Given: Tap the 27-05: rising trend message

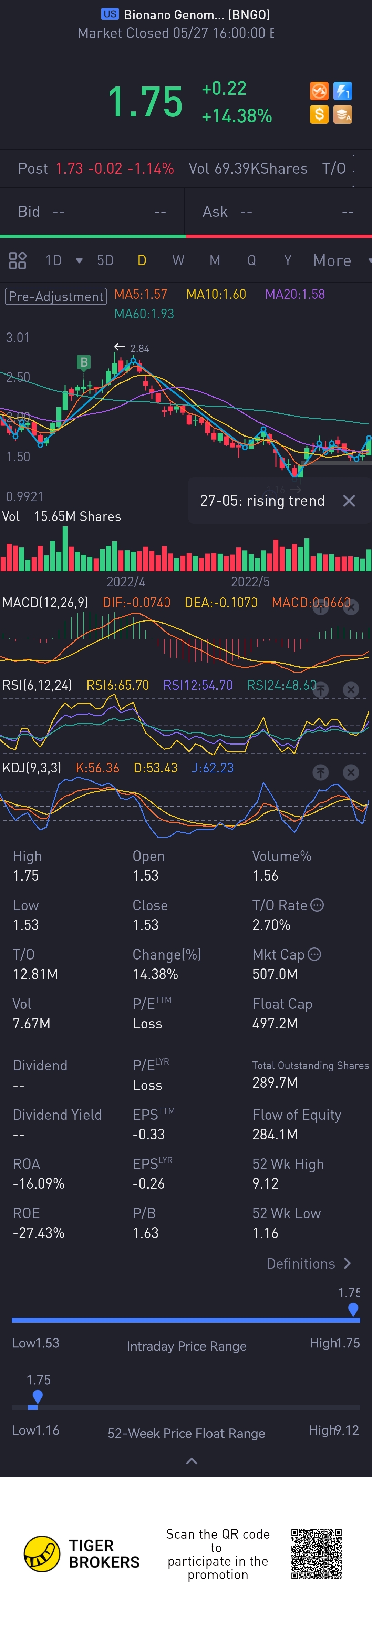Looking at the screenshot, I should pos(262,501).
